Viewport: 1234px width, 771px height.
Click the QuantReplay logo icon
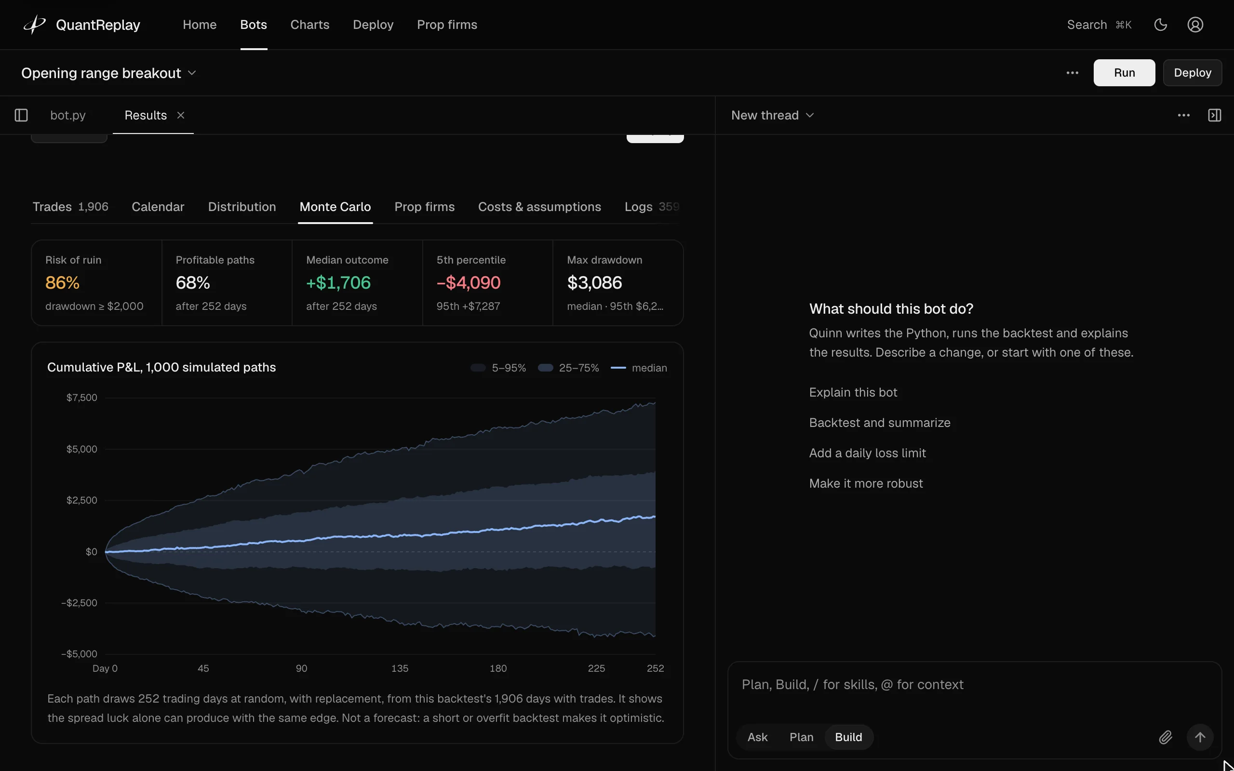[35, 25]
